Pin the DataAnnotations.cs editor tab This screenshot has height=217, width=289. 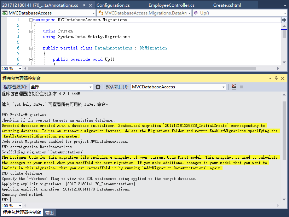(84, 5)
